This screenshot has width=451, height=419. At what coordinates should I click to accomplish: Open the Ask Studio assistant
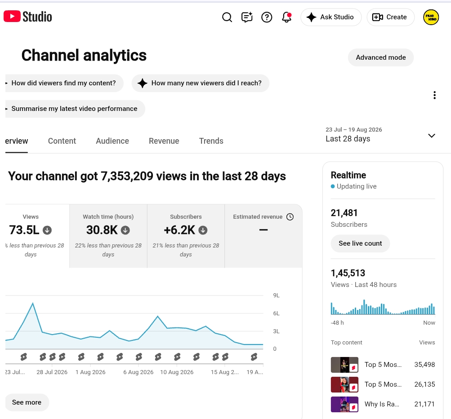[331, 17]
